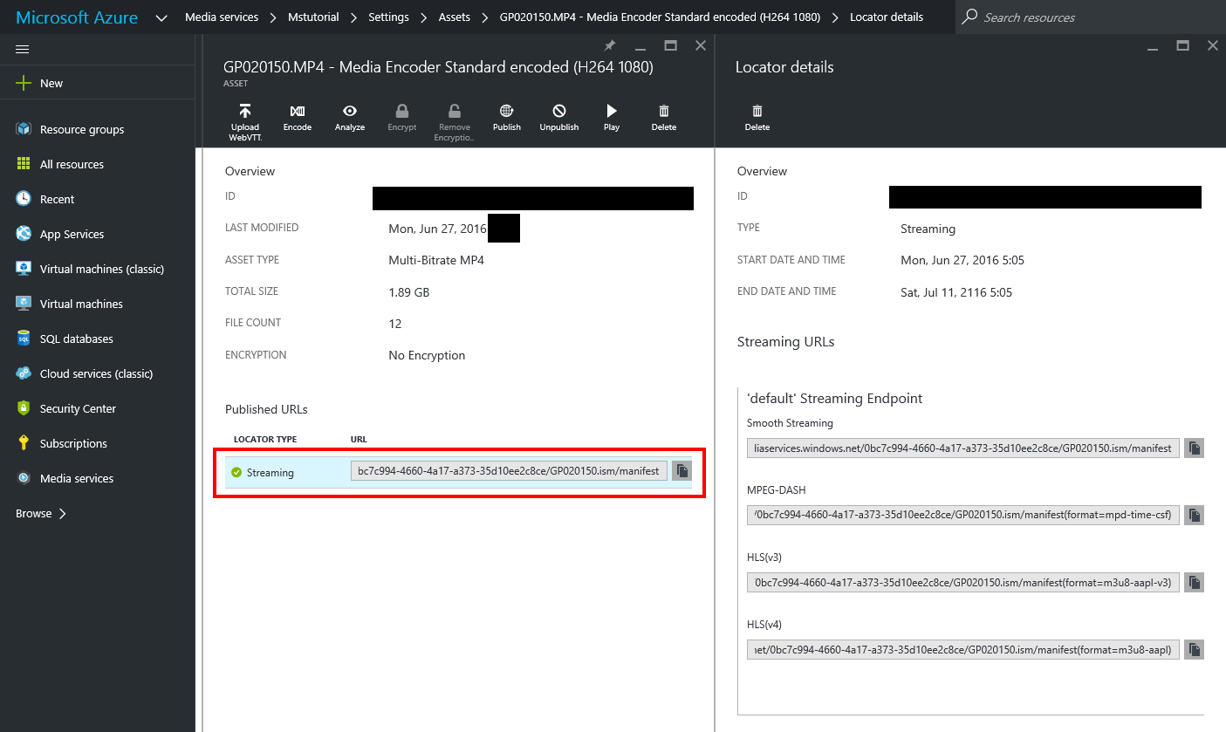1226x732 pixels.
Task: Open the hamburger menu in the sidebar
Action: (x=23, y=49)
